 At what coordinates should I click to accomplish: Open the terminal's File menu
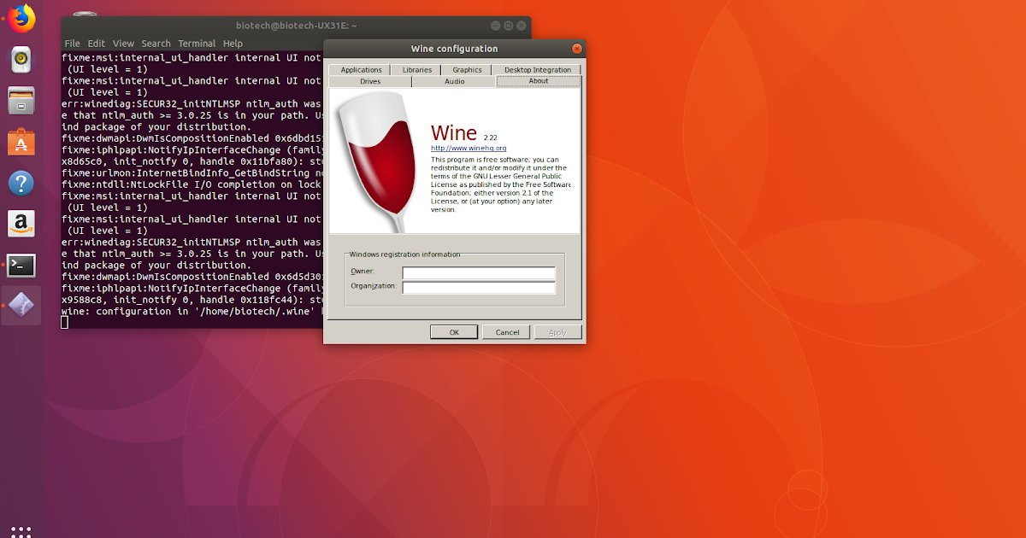[72, 43]
